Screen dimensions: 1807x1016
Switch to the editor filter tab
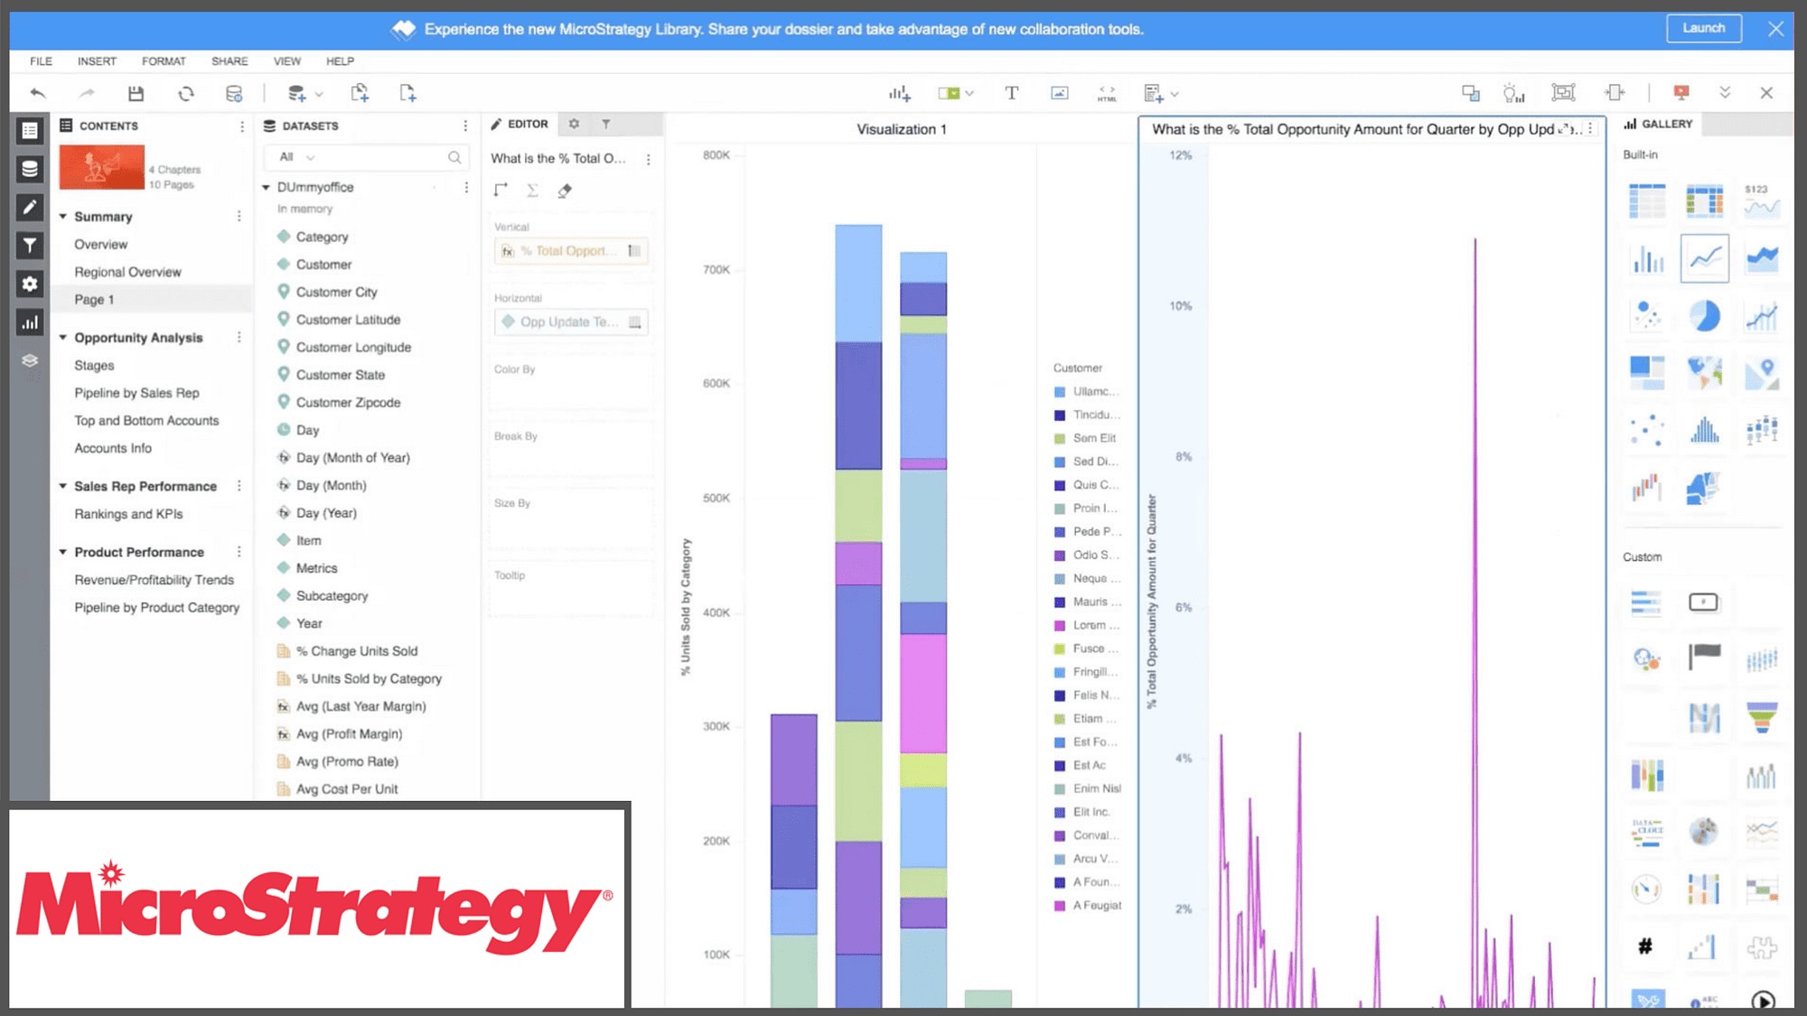coord(606,125)
